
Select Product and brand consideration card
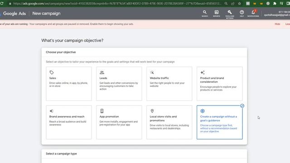coord(219,84)
